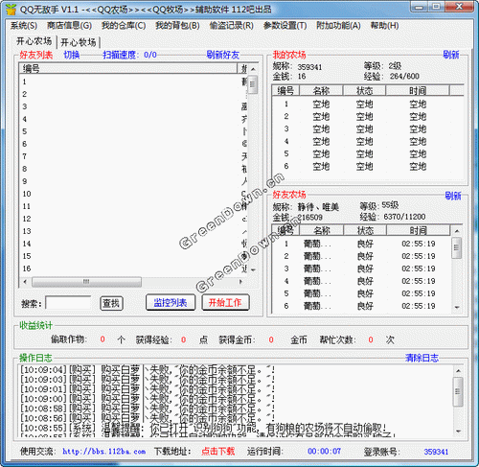Viewport: 479px width, 467px height.
Task: Open the 帮助(H) menu
Action: [384, 26]
